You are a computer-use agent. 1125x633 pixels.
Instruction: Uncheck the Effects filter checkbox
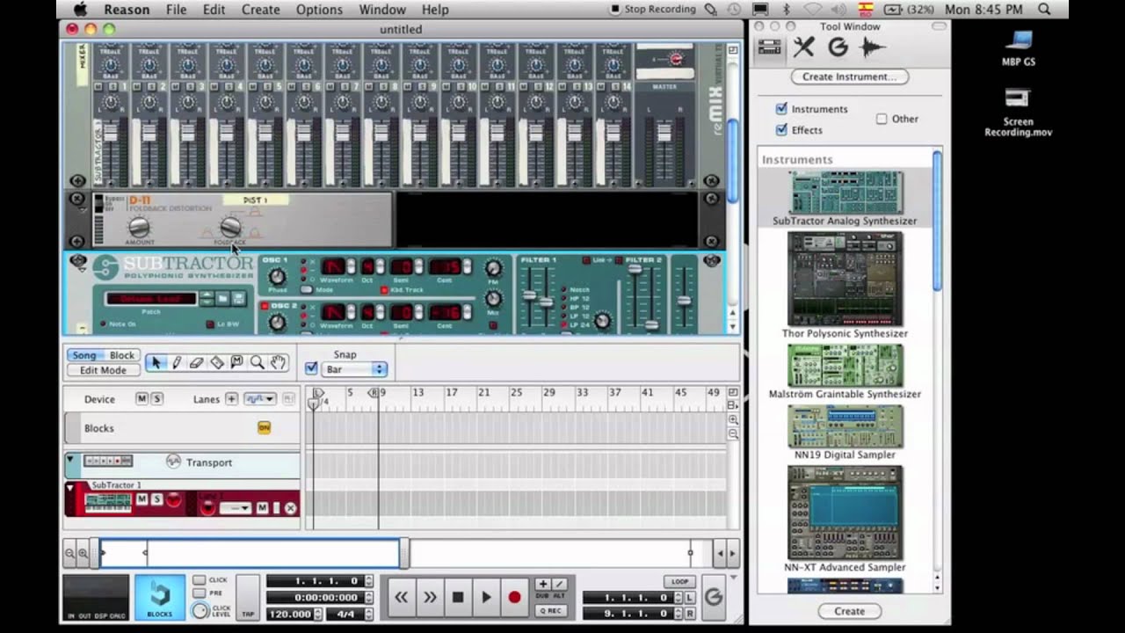781,130
